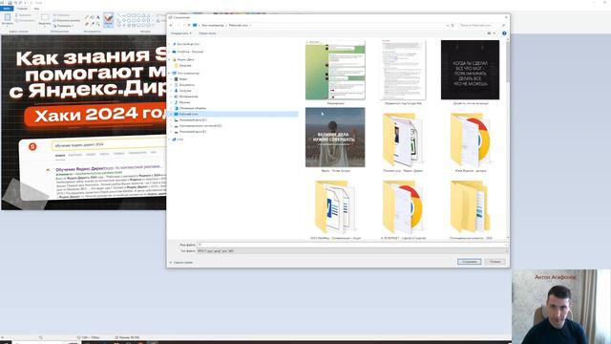Image resolution: width=611 pixels, height=344 pixels.
Task: Select the Color picker eyedropper tool
Action: (93, 24)
